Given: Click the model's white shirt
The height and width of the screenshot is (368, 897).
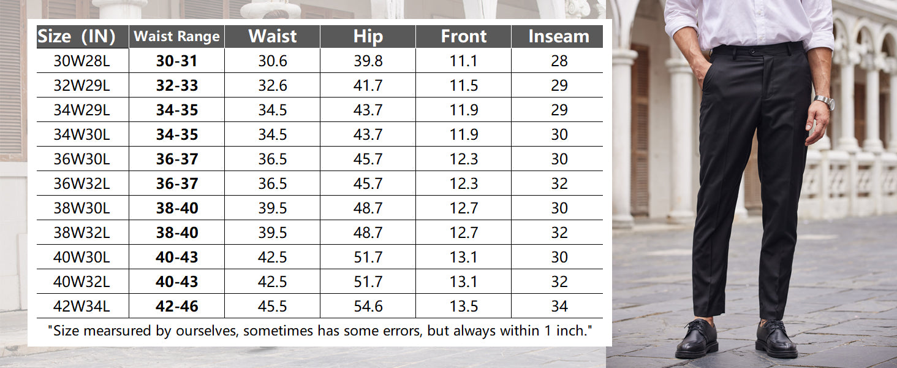Looking at the screenshot, I should pos(747,21).
